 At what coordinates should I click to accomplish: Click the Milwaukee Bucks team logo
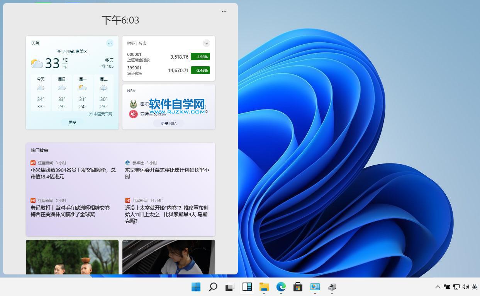(x=133, y=104)
